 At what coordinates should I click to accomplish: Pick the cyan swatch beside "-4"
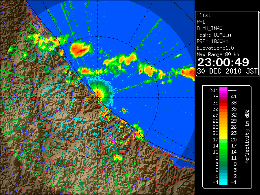tap(223, 182)
